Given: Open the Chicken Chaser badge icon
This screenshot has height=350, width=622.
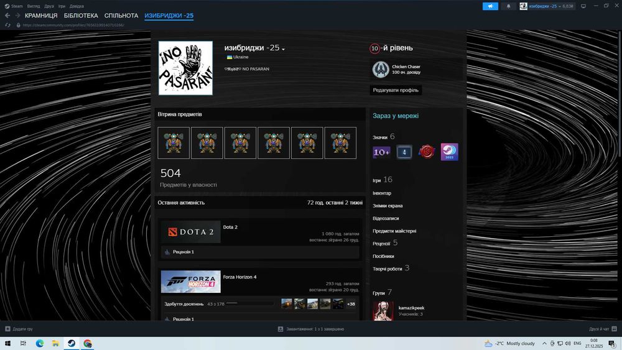Looking at the screenshot, I should pyautogui.click(x=381, y=70).
